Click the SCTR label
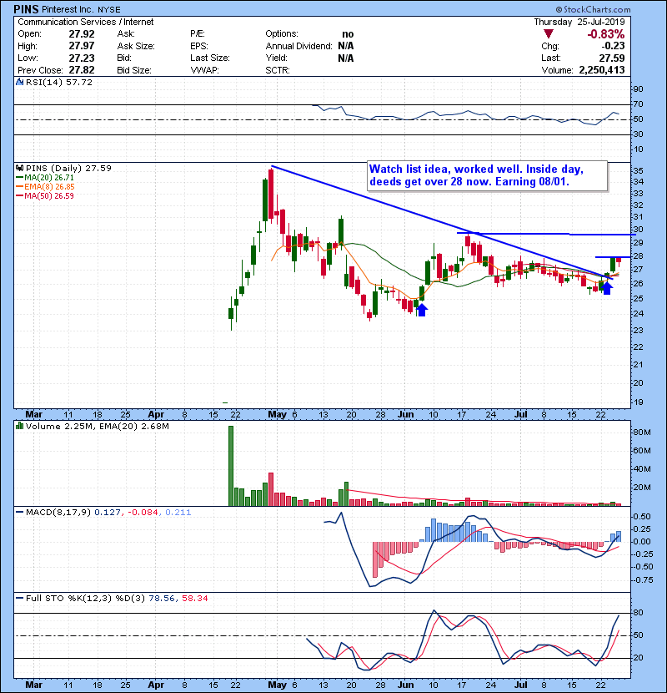 click(x=278, y=70)
